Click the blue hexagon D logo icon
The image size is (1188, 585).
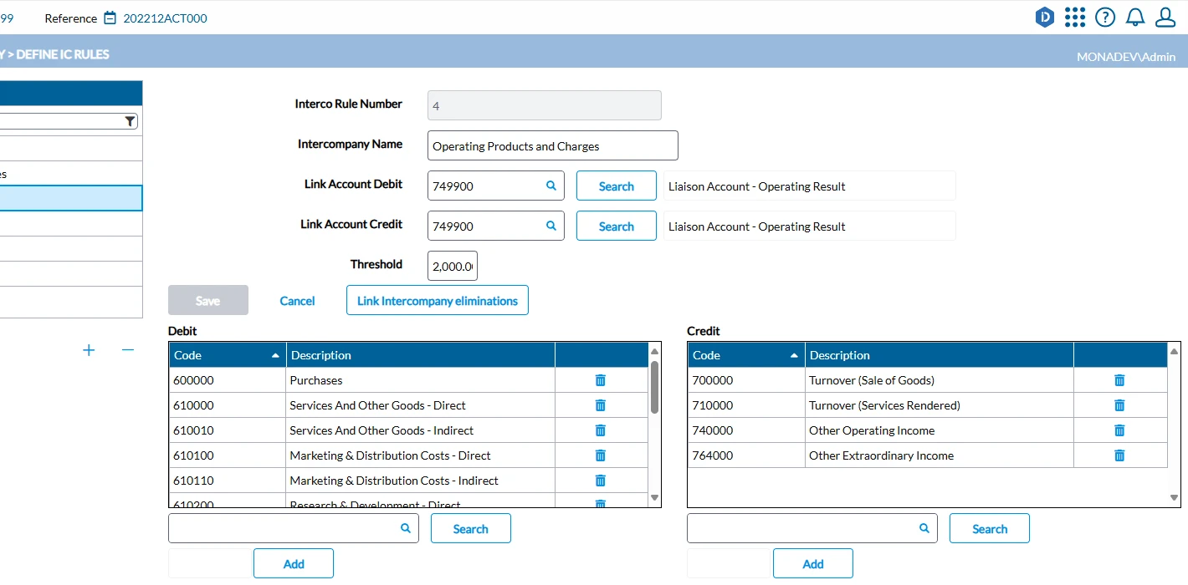point(1044,17)
